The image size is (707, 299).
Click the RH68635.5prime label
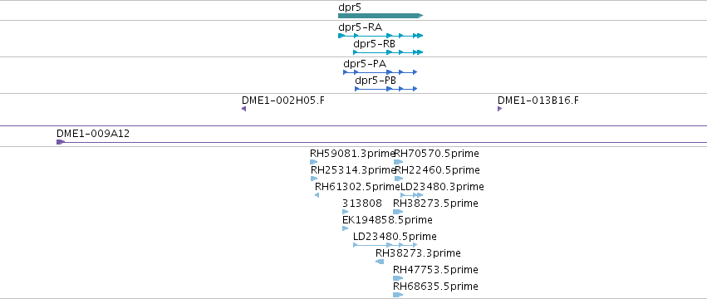point(435,287)
